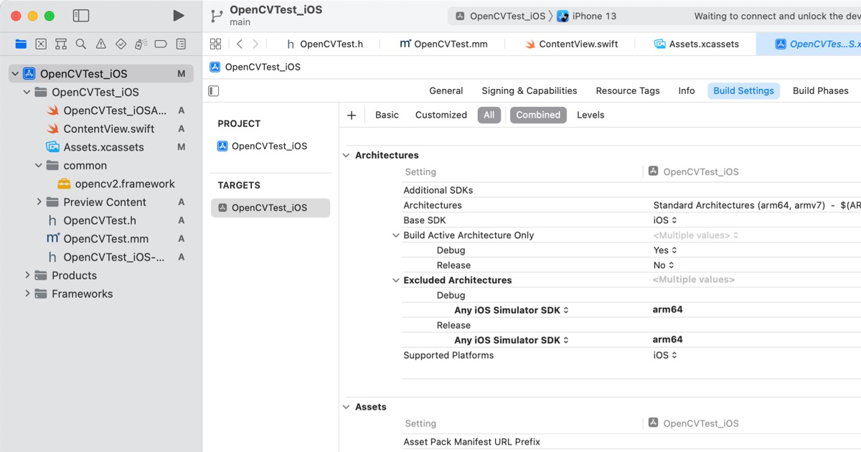The height and width of the screenshot is (452, 861).
Task: Switch to the Combined view
Action: coord(538,115)
